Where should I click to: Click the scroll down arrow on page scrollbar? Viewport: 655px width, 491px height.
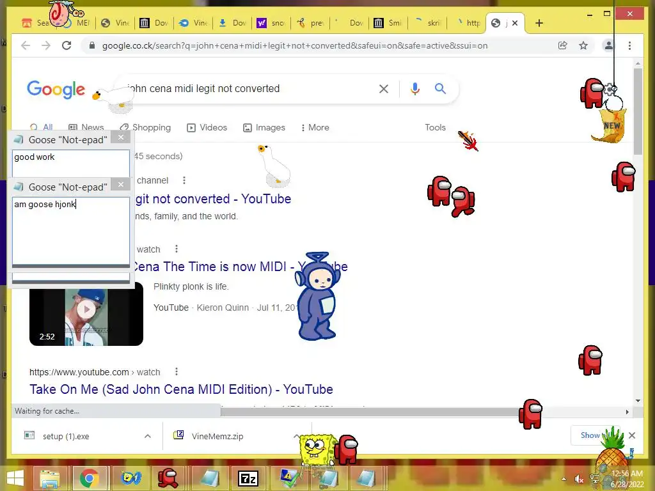coord(638,401)
